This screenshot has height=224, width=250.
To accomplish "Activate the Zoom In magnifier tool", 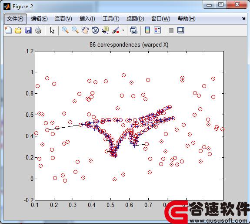I will (65, 30).
